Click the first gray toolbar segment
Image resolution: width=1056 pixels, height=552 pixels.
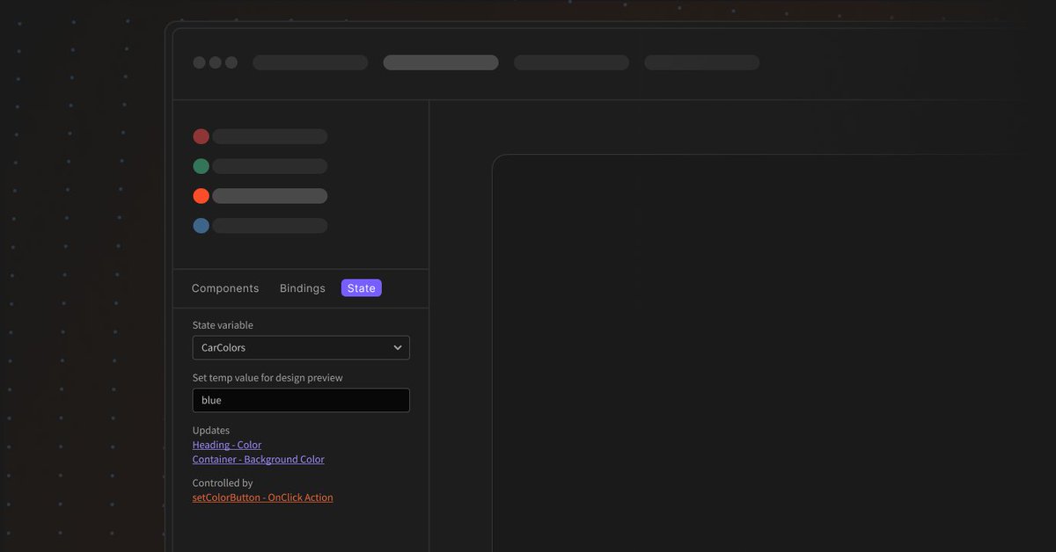point(310,62)
